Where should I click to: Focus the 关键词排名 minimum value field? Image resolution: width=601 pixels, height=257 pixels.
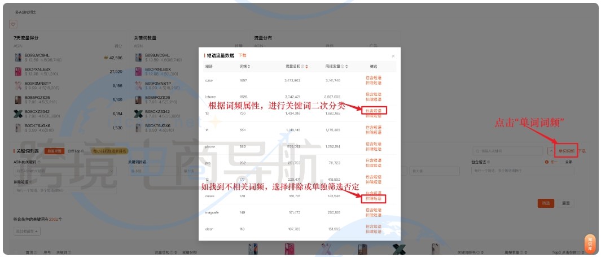(x=155, y=171)
